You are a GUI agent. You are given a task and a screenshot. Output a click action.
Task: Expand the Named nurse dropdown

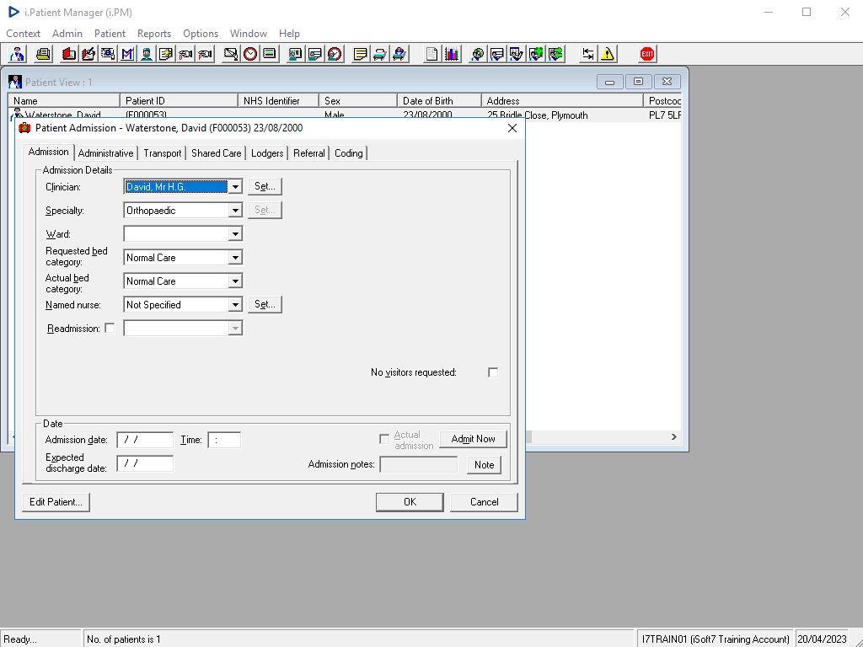[x=236, y=305]
